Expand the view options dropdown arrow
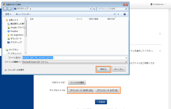This screenshot has width=171, height=109. pos(118,14)
